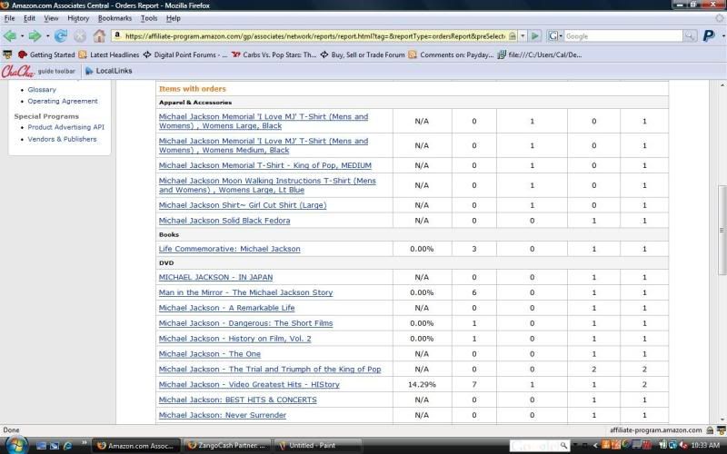Viewport: 727px width, 454px height.
Task: Click into the address bar URL field
Action: pyautogui.click(x=314, y=35)
